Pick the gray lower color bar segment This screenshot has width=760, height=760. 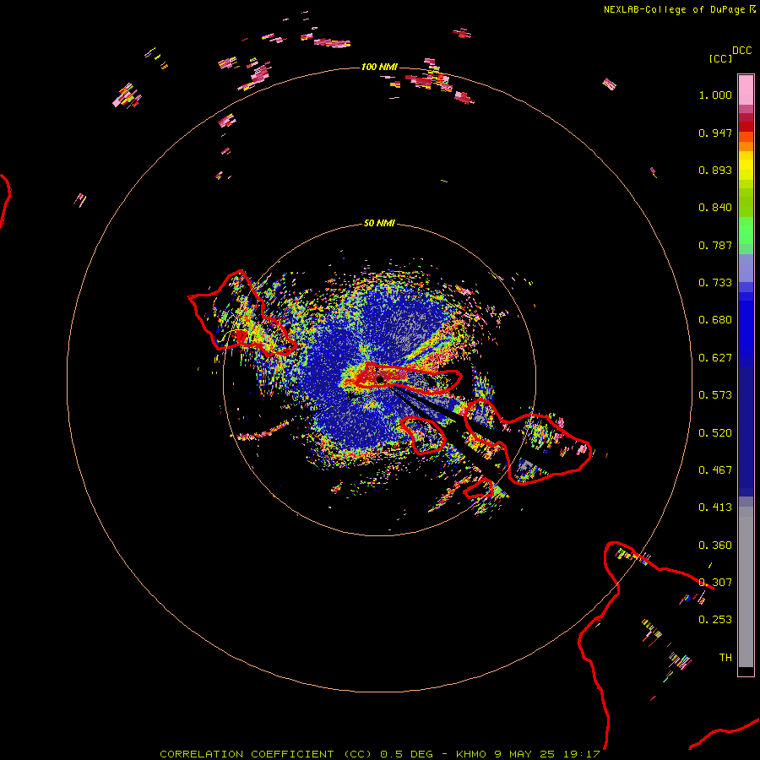click(746, 587)
